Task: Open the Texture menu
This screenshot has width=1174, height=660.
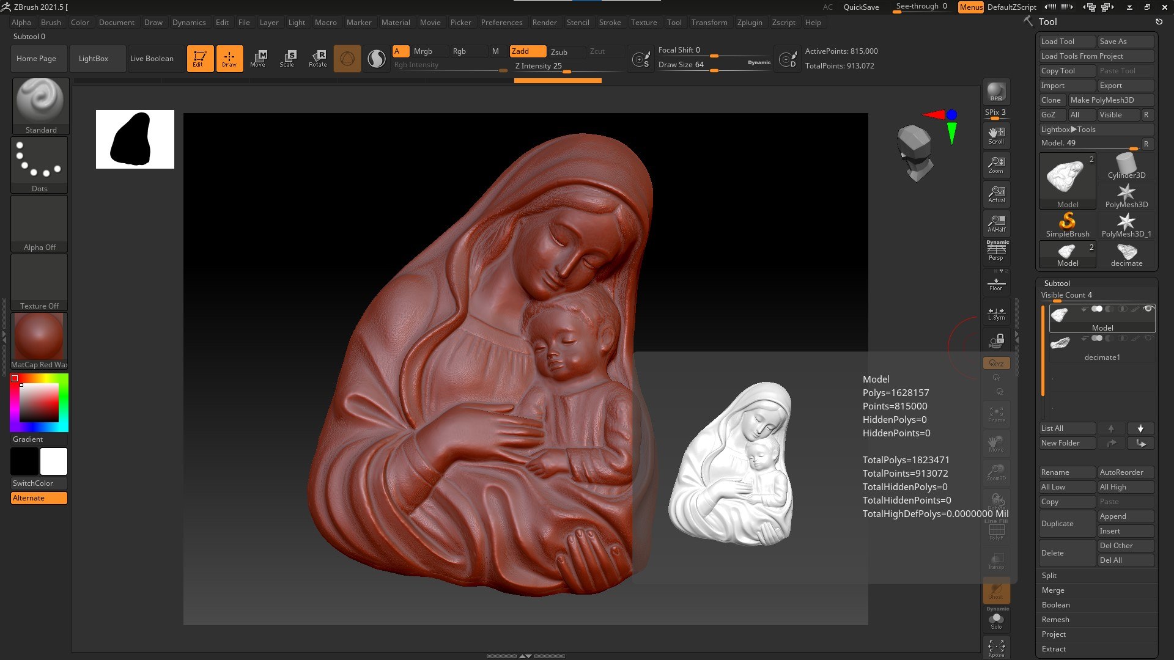Action: (x=644, y=23)
